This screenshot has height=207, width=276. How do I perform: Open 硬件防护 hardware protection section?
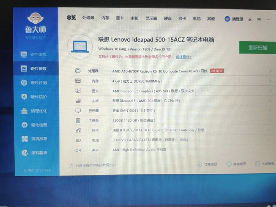[34, 97]
